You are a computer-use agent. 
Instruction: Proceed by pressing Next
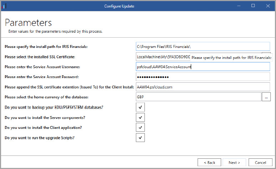coord(234,162)
